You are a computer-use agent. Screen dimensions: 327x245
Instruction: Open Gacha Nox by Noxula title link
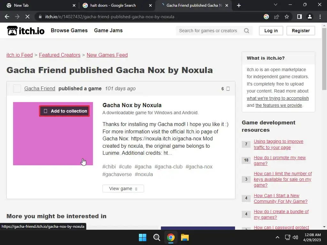click(132, 105)
